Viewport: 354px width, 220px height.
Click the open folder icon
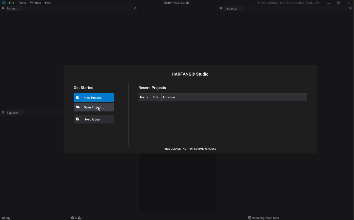point(78,107)
